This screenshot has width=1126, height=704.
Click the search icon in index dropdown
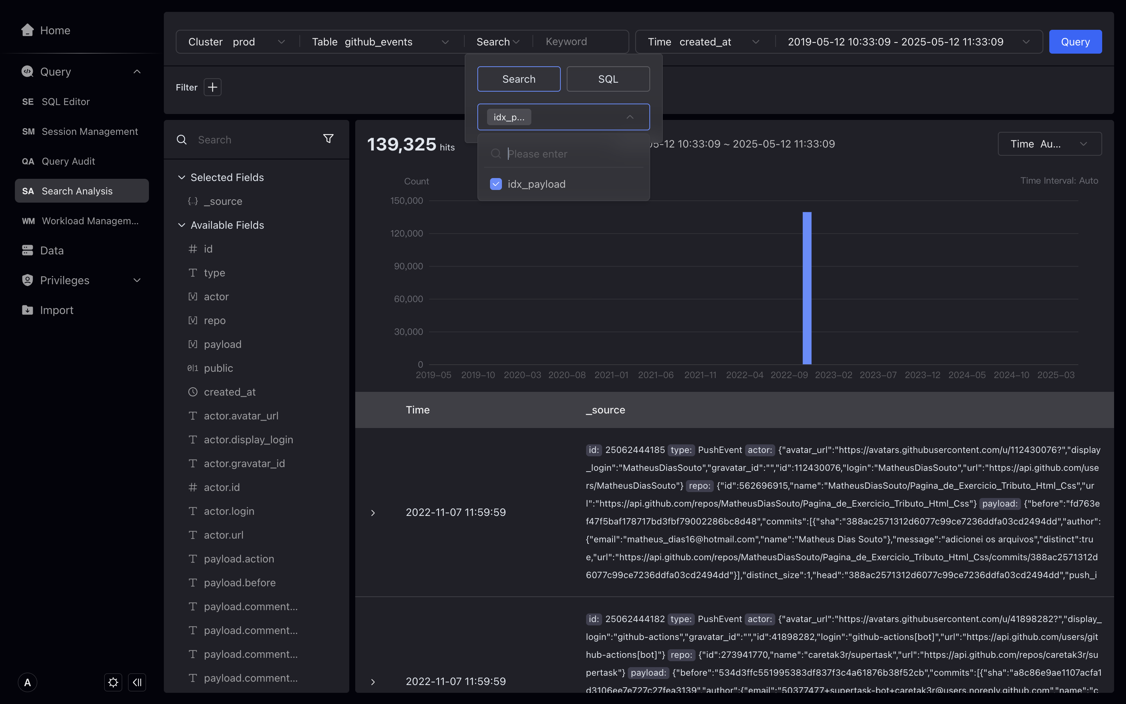coord(496,153)
